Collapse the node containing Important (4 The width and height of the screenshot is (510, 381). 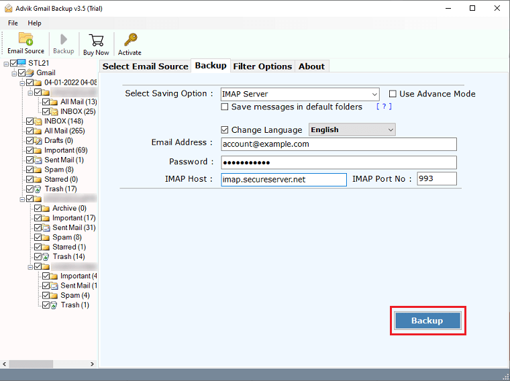30,267
